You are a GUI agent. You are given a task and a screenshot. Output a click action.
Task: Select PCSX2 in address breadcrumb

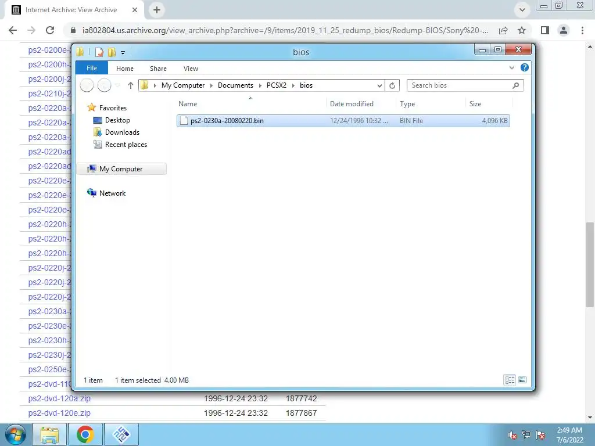pos(276,85)
